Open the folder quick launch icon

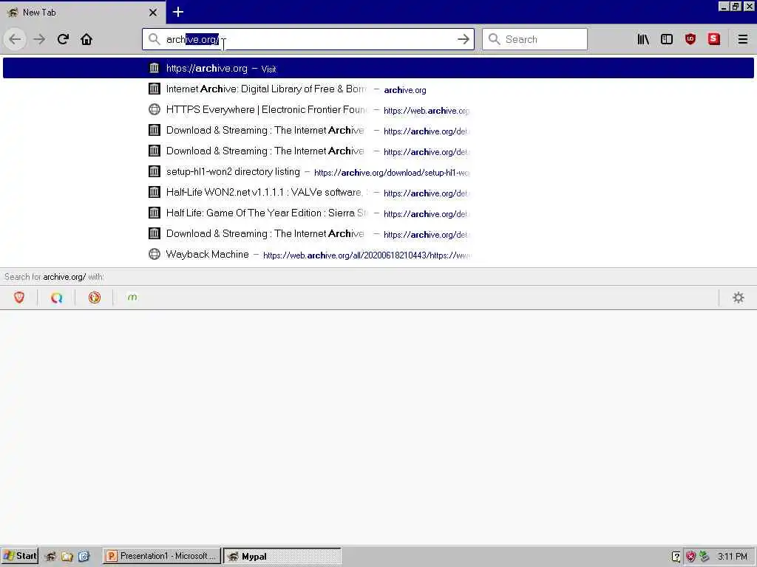67,557
